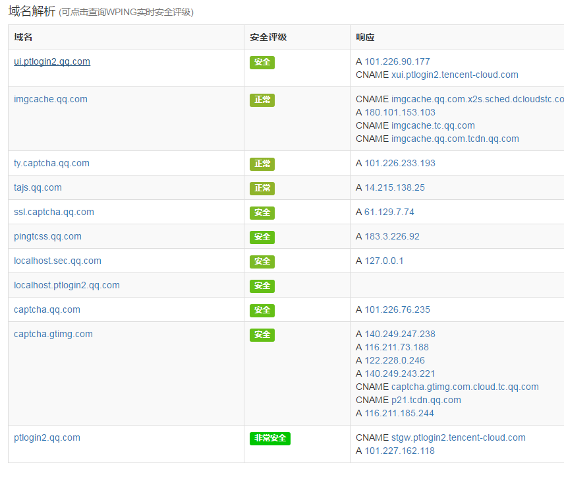Open IP address 180.101.153.103
This screenshot has height=477, width=564.
click(400, 112)
